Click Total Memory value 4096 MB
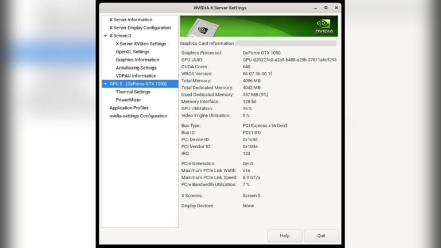 (x=252, y=81)
